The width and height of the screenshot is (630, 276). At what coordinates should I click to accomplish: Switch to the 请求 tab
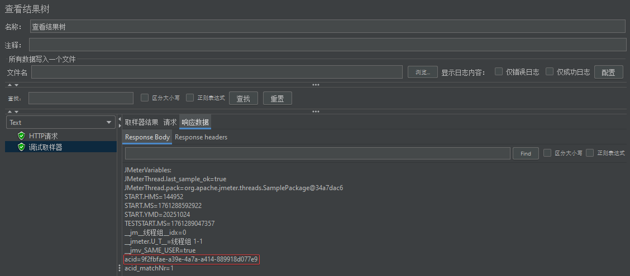170,122
